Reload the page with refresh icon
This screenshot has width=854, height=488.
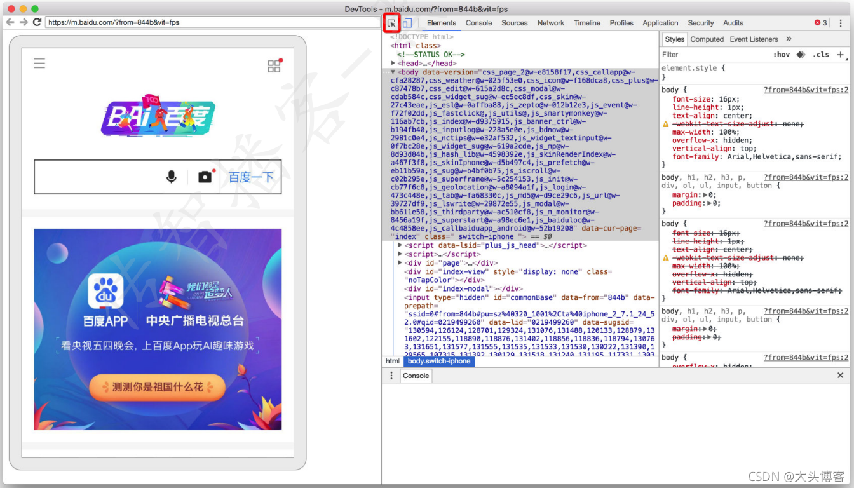click(x=37, y=22)
